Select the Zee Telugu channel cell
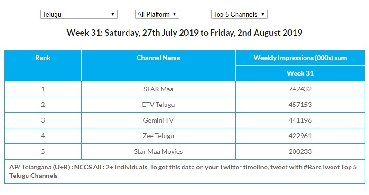This screenshot has height=195, width=369. click(158, 136)
